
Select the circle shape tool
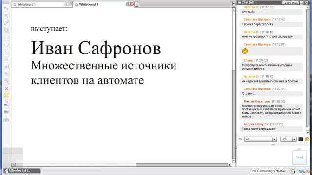6,45
